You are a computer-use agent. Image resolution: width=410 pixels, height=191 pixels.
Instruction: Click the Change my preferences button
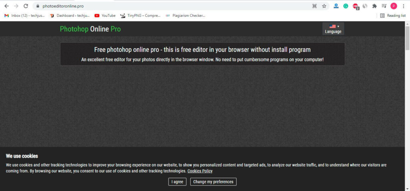(x=213, y=182)
